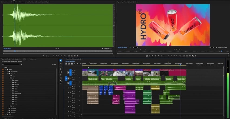Click Extract button in Program monitor
Image resolution: width=230 pixels, height=119 pixels.
(187, 56)
